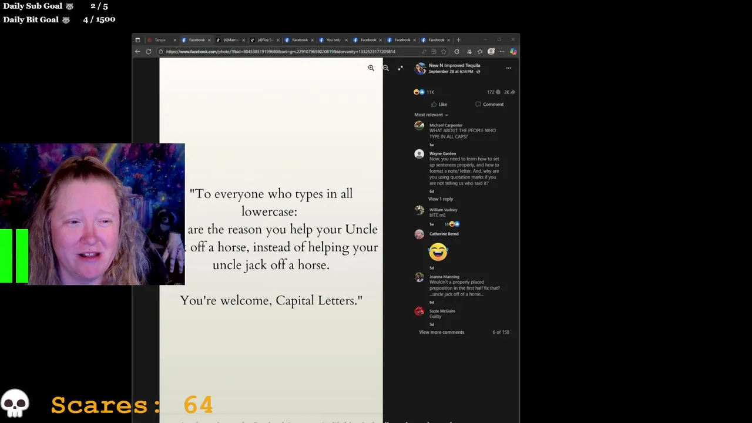
Task: Open the Copilot sidebar icon
Action: point(513,52)
